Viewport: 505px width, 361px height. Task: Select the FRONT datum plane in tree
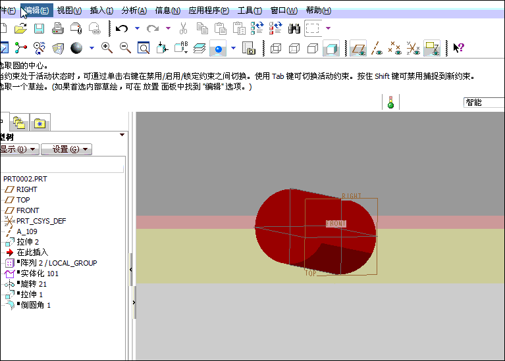click(28, 210)
